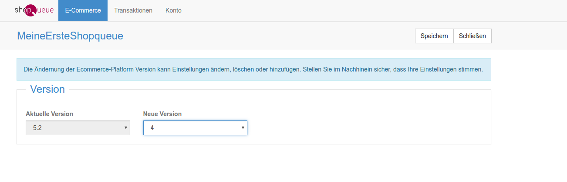Image resolution: width=567 pixels, height=182 pixels.
Task: Click the Aktuelle Version label
Action: pyautogui.click(x=49, y=114)
